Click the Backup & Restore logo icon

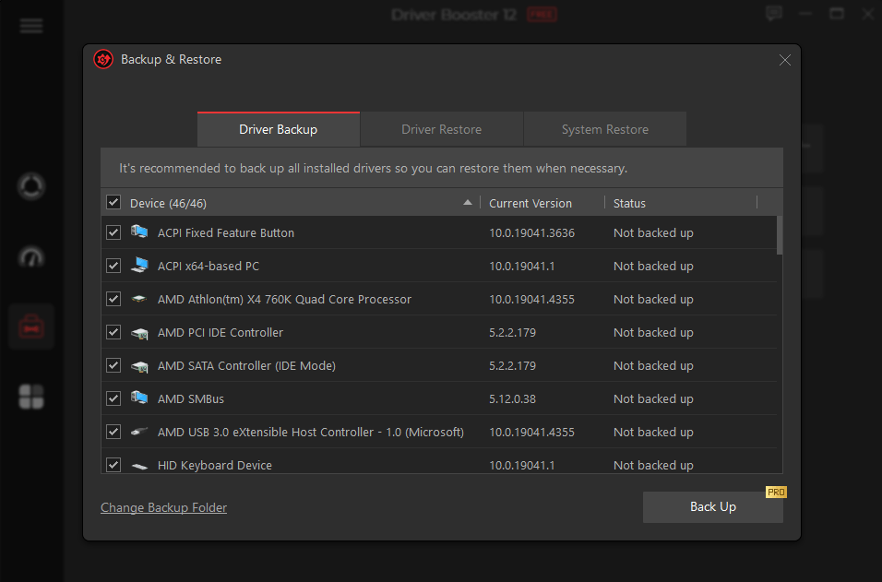point(102,59)
